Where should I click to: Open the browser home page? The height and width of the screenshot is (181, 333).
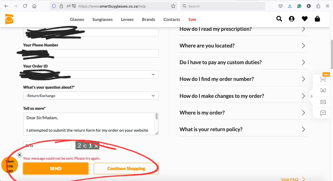click(34, 6)
